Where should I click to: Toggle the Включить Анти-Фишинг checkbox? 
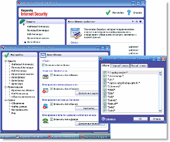tap(51, 75)
